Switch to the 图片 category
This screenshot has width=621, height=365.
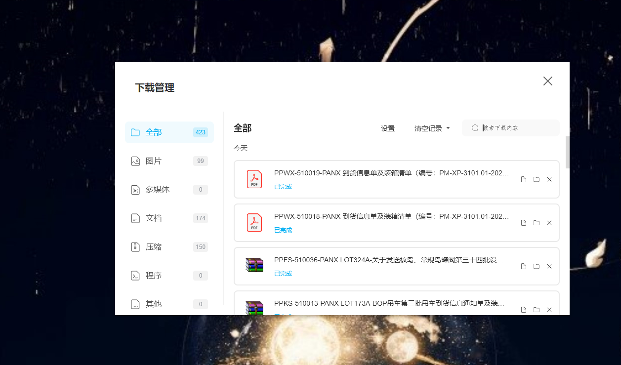click(169, 161)
